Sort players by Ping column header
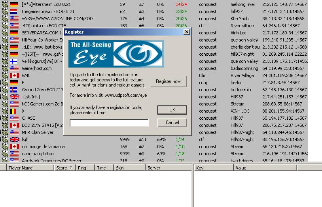322x207 pixels. pyautogui.click(x=85, y=168)
